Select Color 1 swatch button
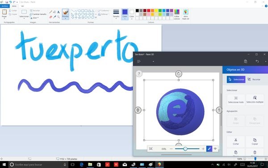The width and height of the screenshot is (268, 168). pos(125,14)
